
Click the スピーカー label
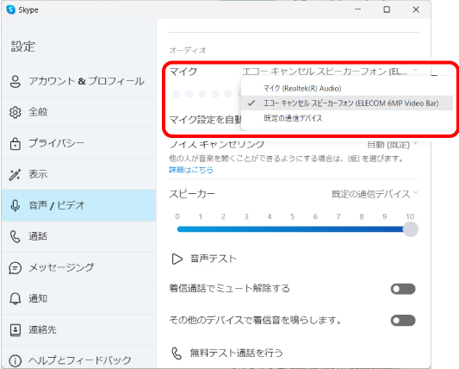coord(192,194)
